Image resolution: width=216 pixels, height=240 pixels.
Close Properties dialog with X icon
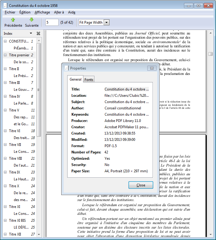(x=151, y=68)
